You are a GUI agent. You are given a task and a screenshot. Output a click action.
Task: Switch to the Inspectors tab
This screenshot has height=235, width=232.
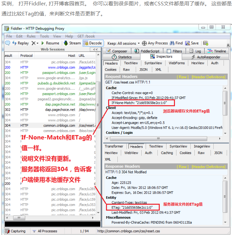pos(161,57)
